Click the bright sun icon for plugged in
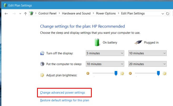The image size is (173, 106). tap(165, 73)
